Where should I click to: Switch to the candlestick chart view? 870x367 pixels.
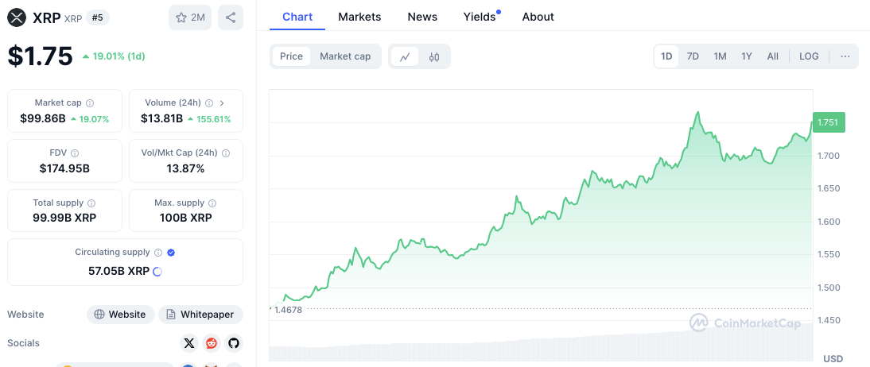[434, 56]
